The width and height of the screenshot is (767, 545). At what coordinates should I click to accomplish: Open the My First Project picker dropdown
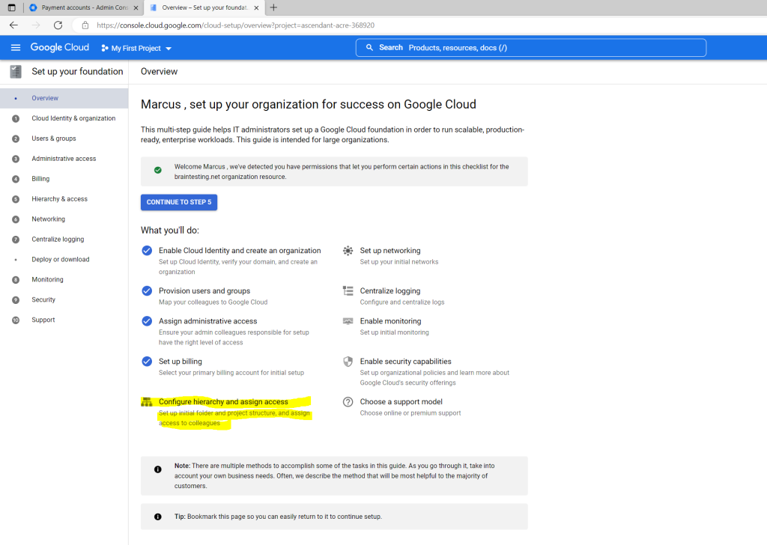[136, 49]
